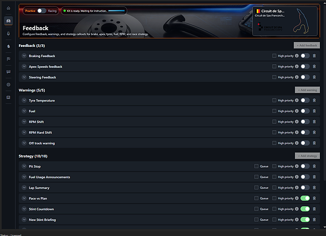
Task: Click the Practice mode label
Action: [x=30, y=11]
